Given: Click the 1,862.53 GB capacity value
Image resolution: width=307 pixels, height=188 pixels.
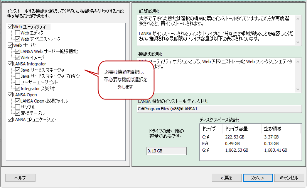Looking at the screenshot, I should (x=236, y=150).
